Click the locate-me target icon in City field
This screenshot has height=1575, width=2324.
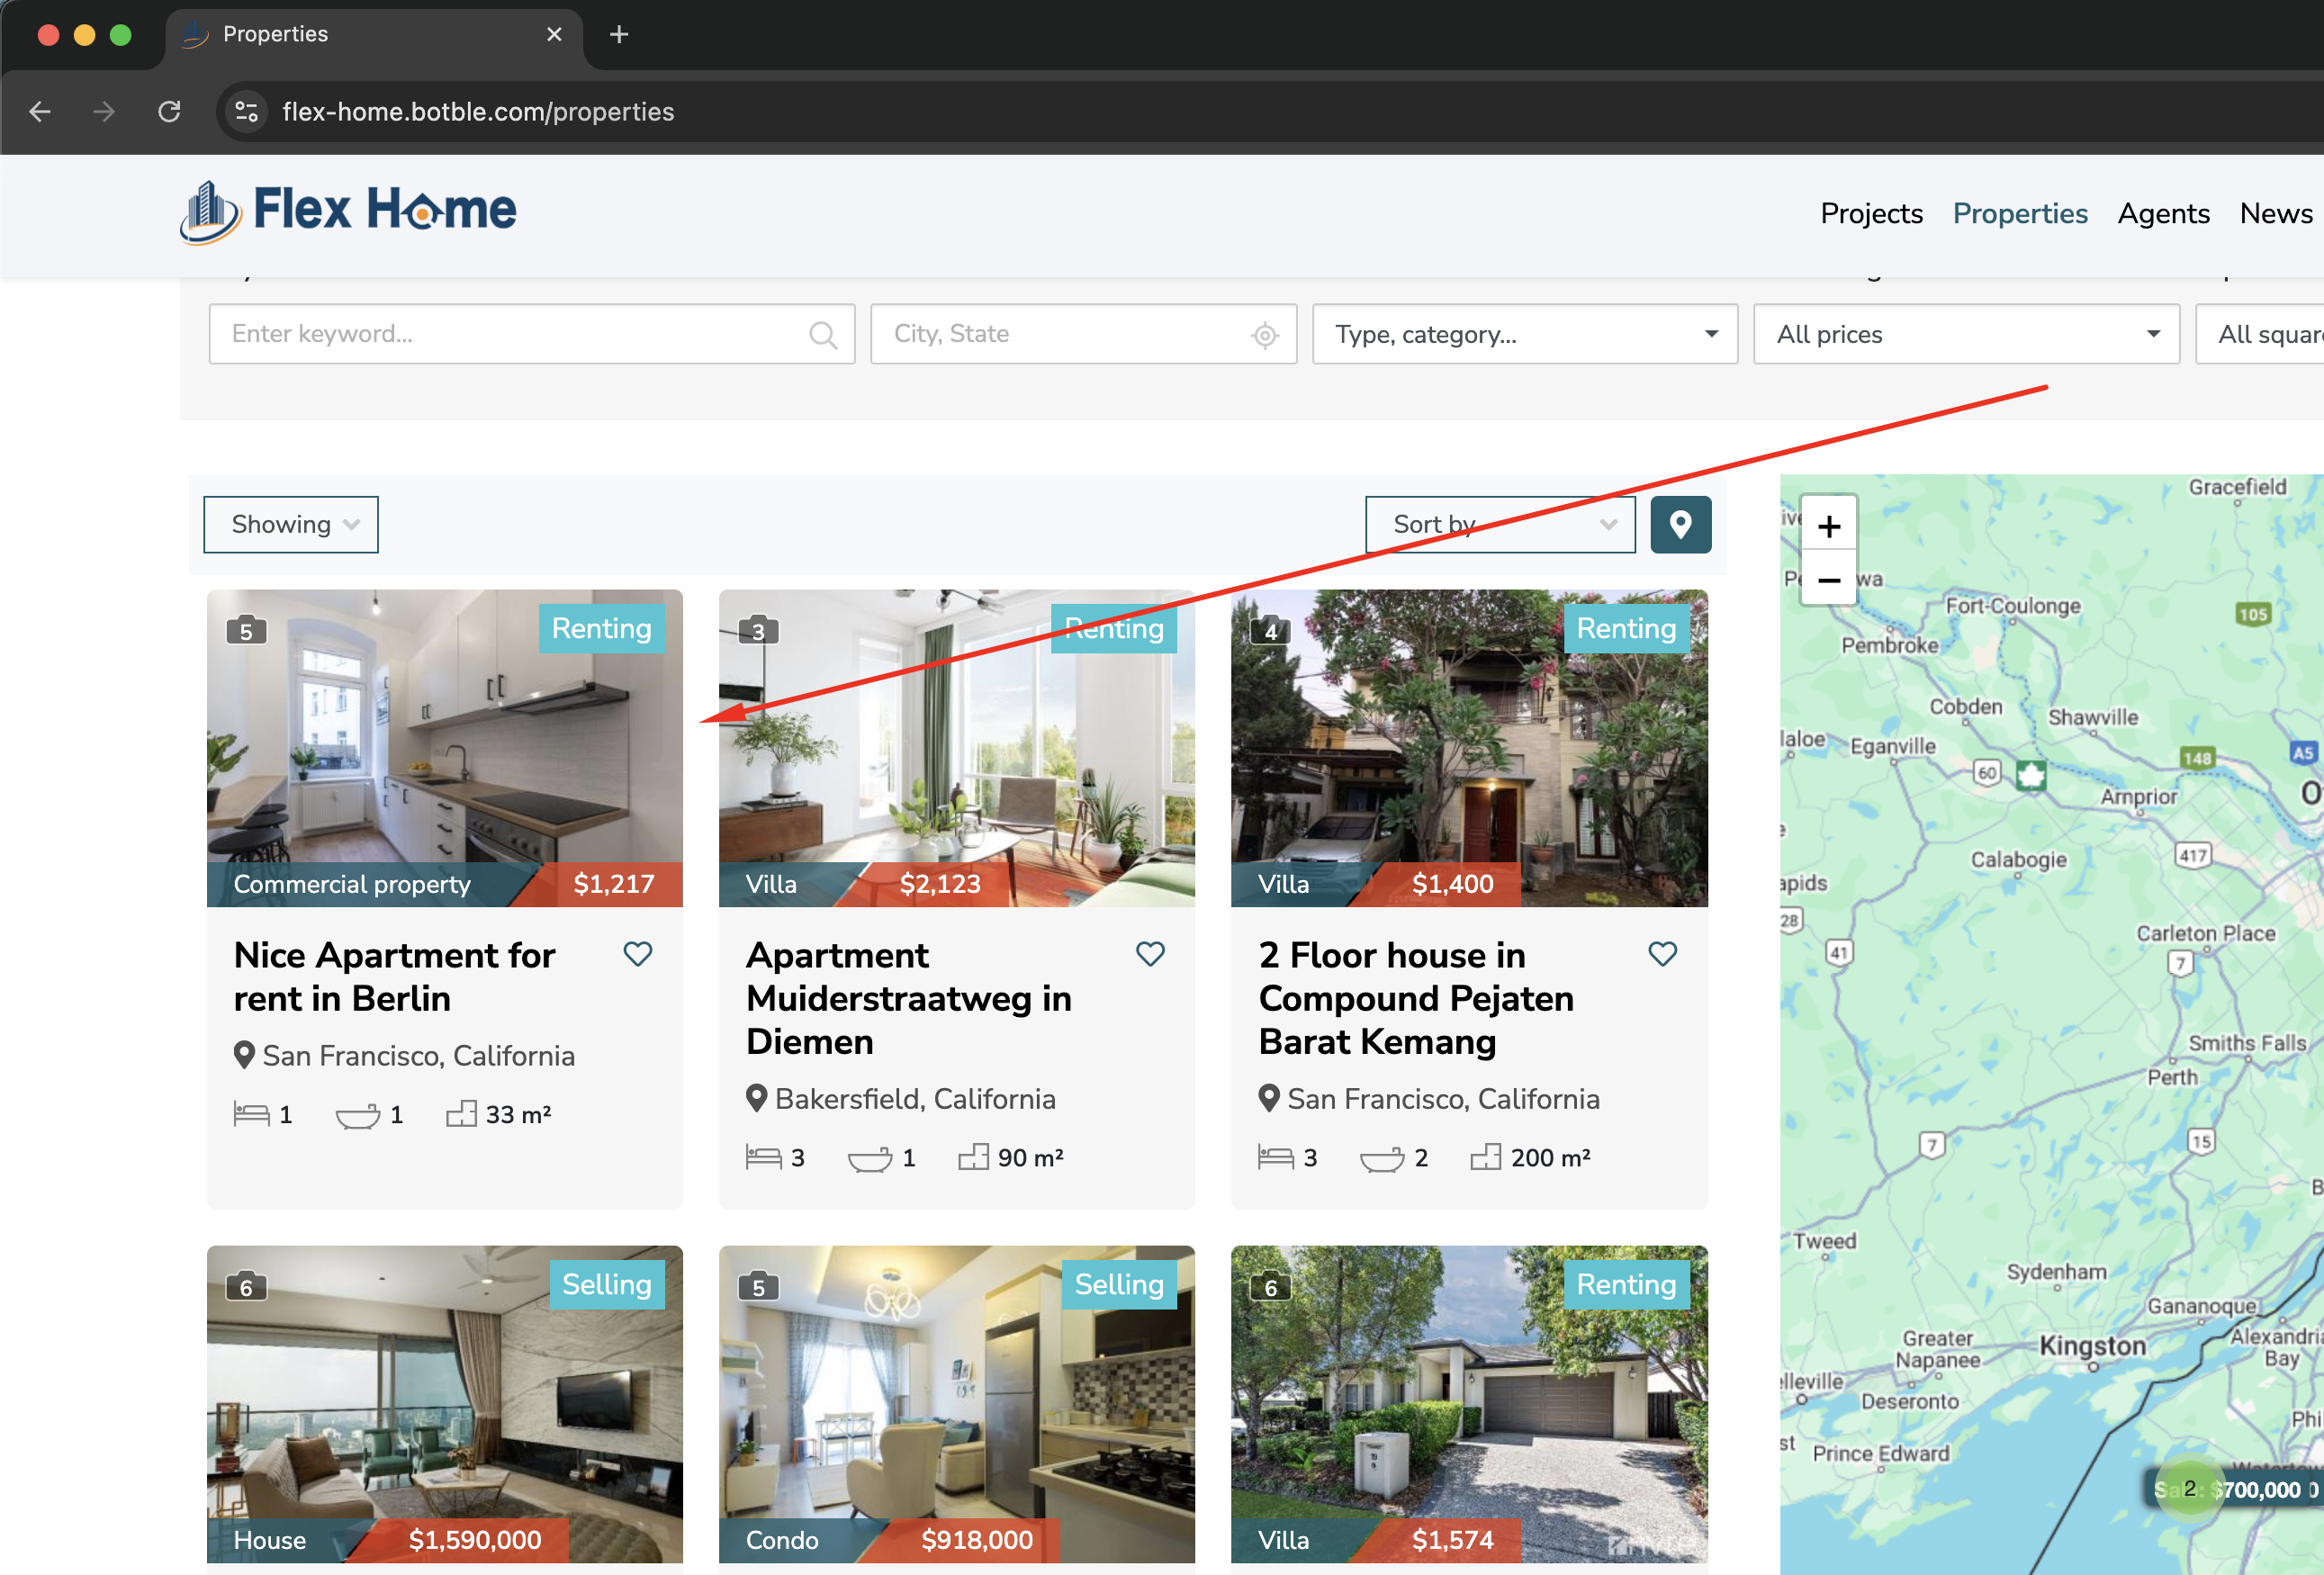pyautogui.click(x=1264, y=335)
